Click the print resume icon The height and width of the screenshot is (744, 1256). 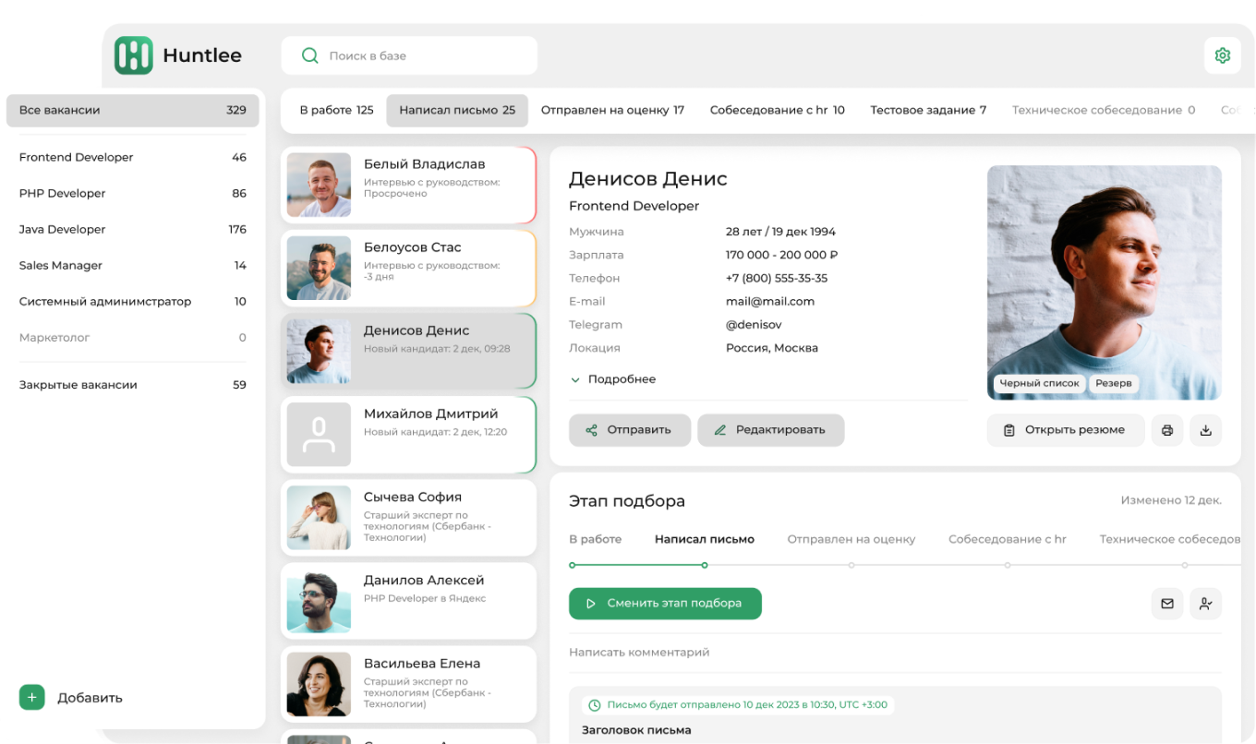1166,430
